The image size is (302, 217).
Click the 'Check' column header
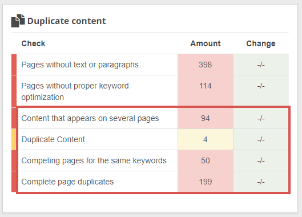click(x=33, y=43)
